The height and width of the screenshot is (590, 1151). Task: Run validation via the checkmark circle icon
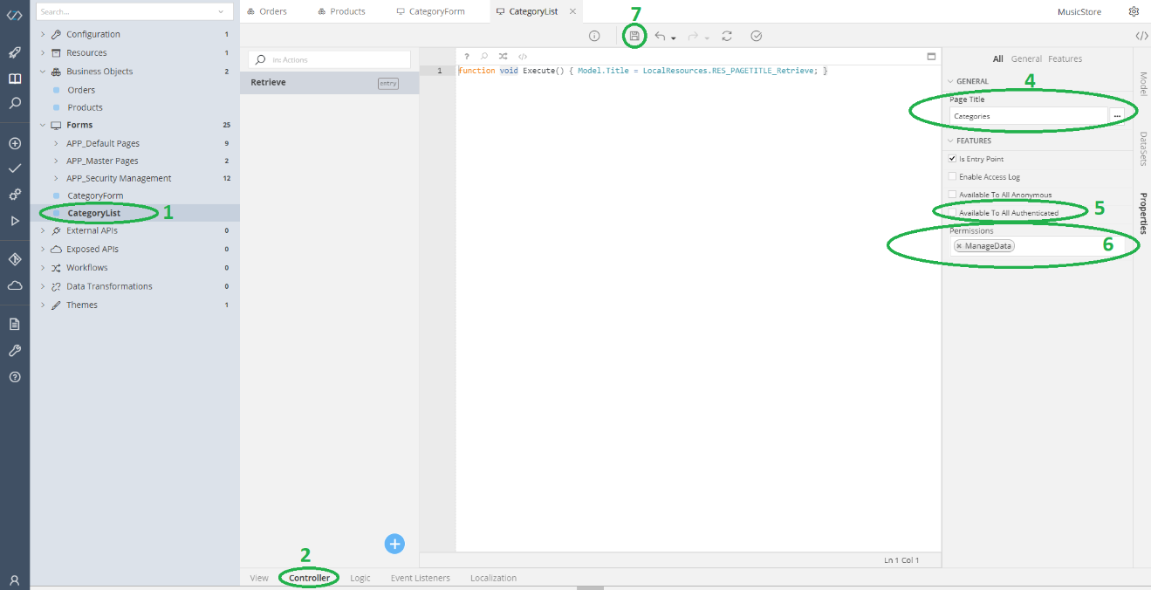[x=756, y=36]
